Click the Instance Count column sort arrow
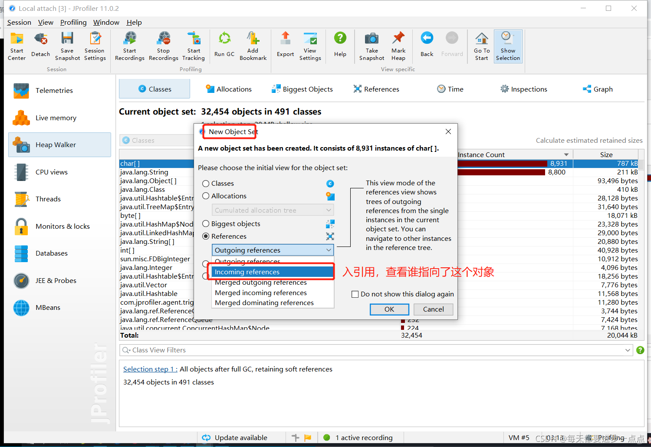 tap(566, 155)
